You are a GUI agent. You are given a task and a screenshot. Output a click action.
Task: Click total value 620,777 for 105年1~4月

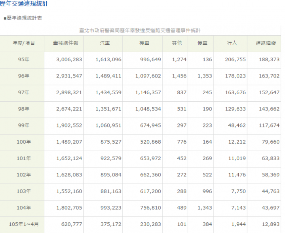(x=72, y=224)
